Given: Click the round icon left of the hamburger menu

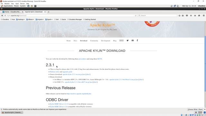Looking at the screenshot, I should 199,15.
